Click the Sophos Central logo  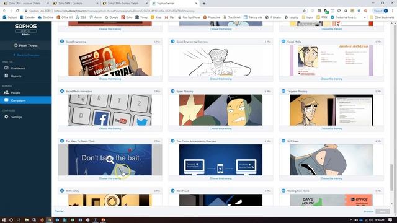coord(25,29)
